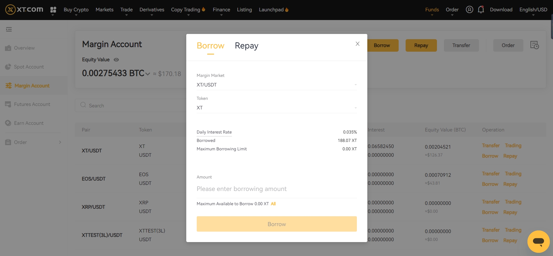Open Copy Trading menu
Screen dimensions: 553x256
click(x=185, y=10)
